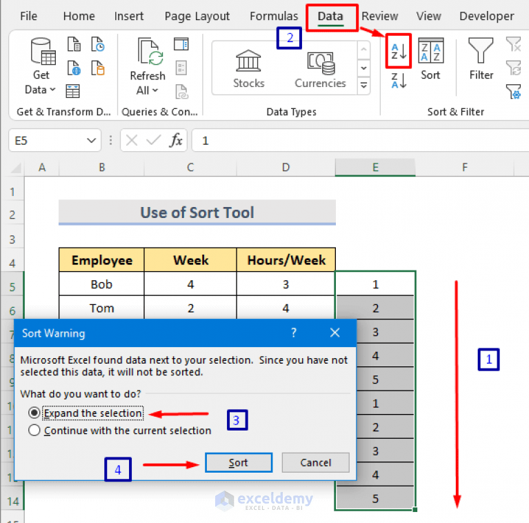The height and width of the screenshot is (523, 529).
Task: Click the Select All corner triangle
Action: tap(16, 168)
